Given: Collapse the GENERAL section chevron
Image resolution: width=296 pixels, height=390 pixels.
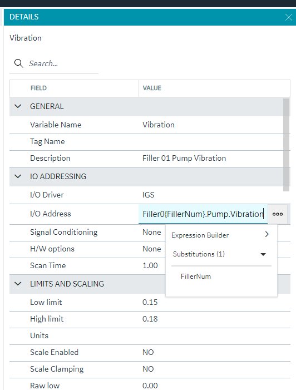Looking at the screenshot, I should pos(18,106).
